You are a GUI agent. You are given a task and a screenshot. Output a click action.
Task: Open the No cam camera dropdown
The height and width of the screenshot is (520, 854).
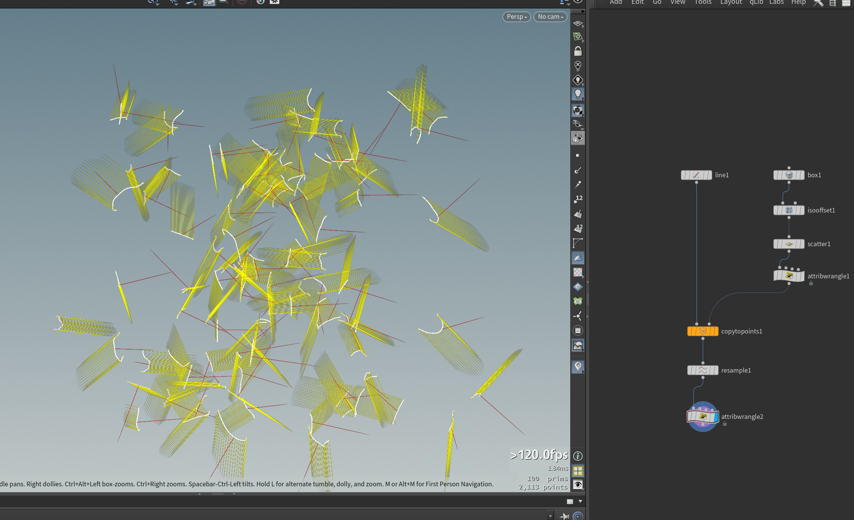coord(550,17)
